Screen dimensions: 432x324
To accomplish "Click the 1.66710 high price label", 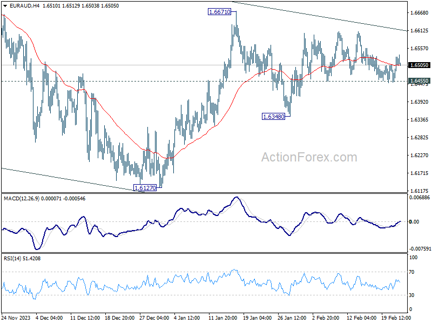I will (x=219, y=12).
